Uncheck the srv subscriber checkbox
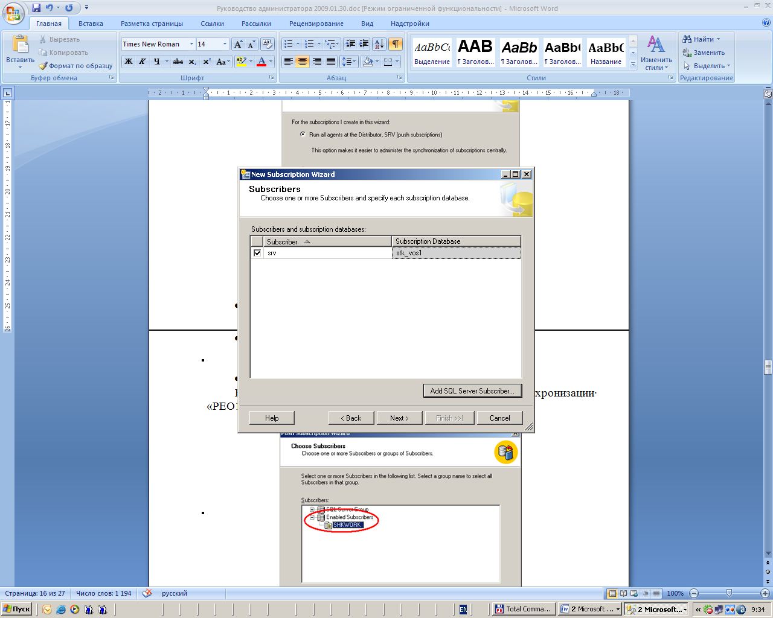773x618 pixels. click(x=257, y=253)
